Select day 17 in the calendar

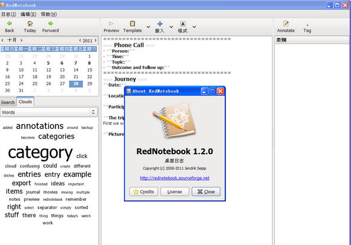[x=21, y=77]
